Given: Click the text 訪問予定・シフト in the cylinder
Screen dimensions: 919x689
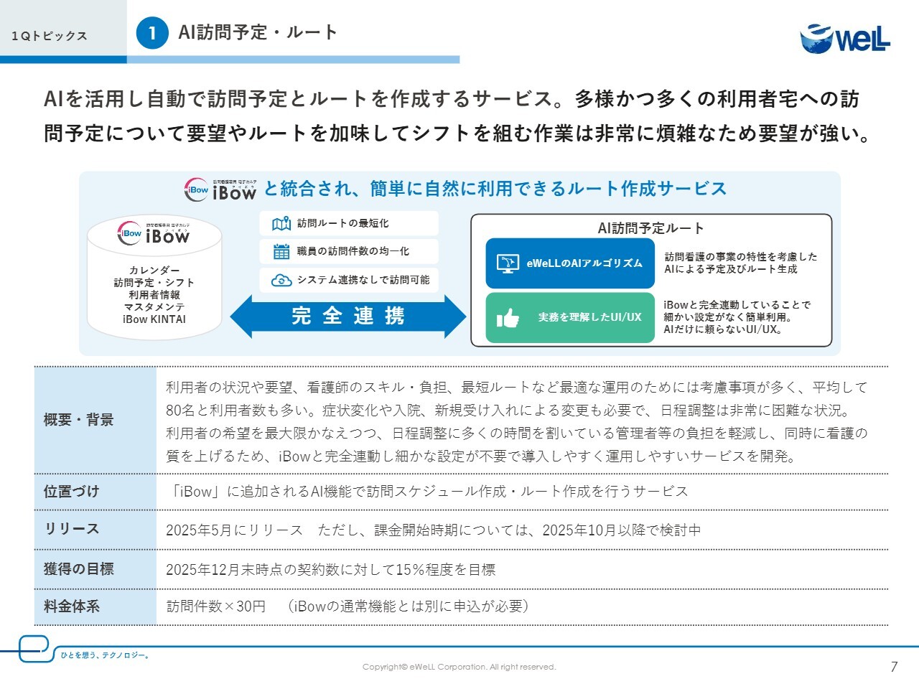Looking at the screenshot, I should pos(154,283).
